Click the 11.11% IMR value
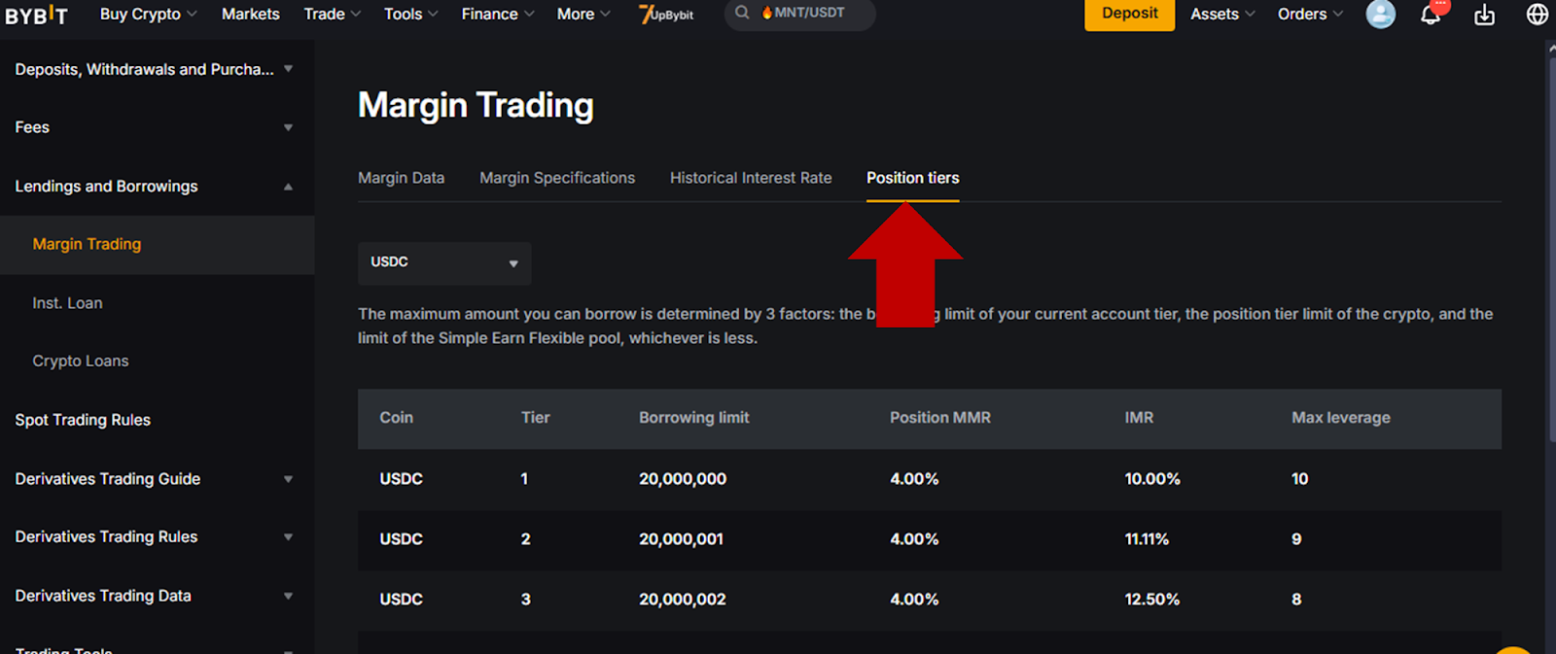The image size is (1556, 654). 1147,539
